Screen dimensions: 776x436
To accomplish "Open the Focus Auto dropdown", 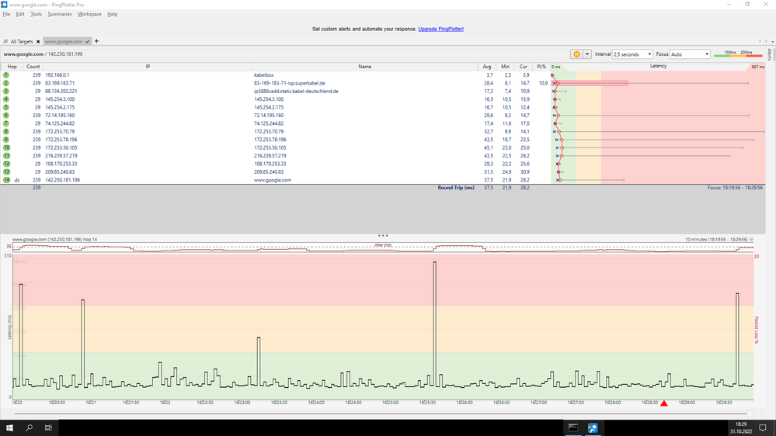I will [x=690, y=54].
